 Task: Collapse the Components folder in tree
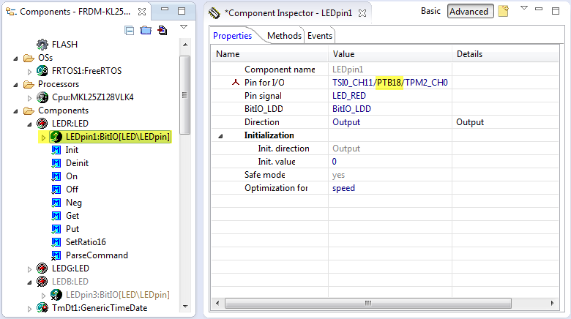(x=17, y=110)
